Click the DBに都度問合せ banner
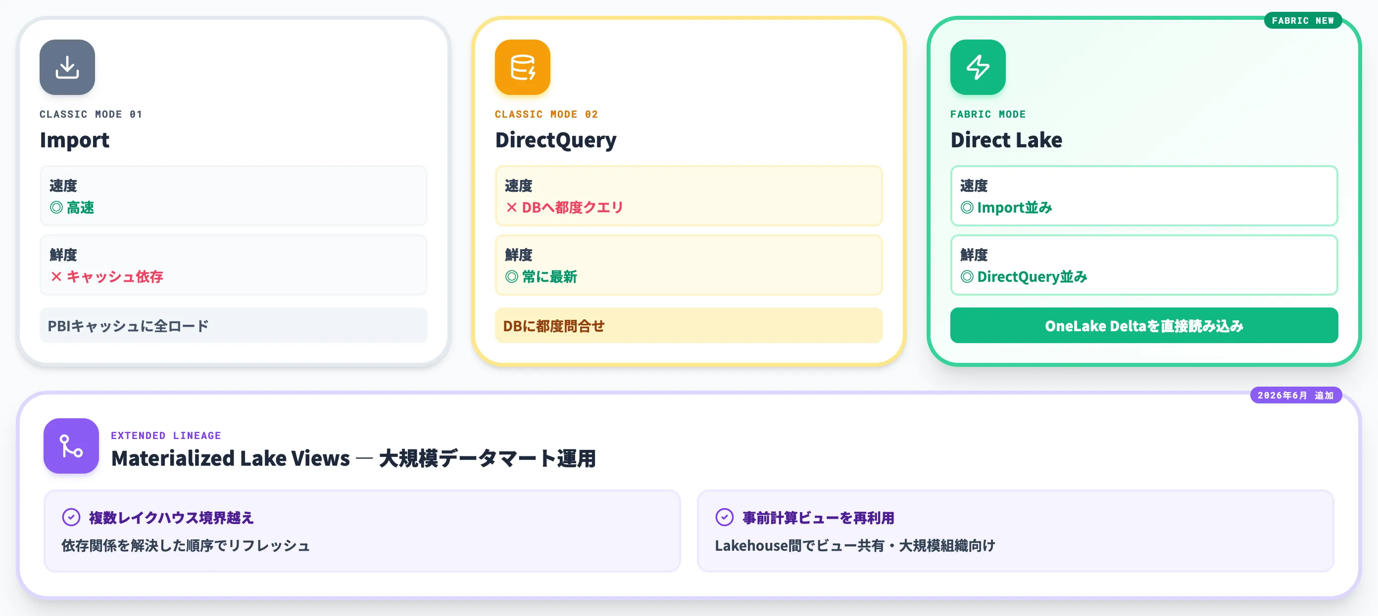The height and width of the screenshot is (616, 1378). (689, 325)
